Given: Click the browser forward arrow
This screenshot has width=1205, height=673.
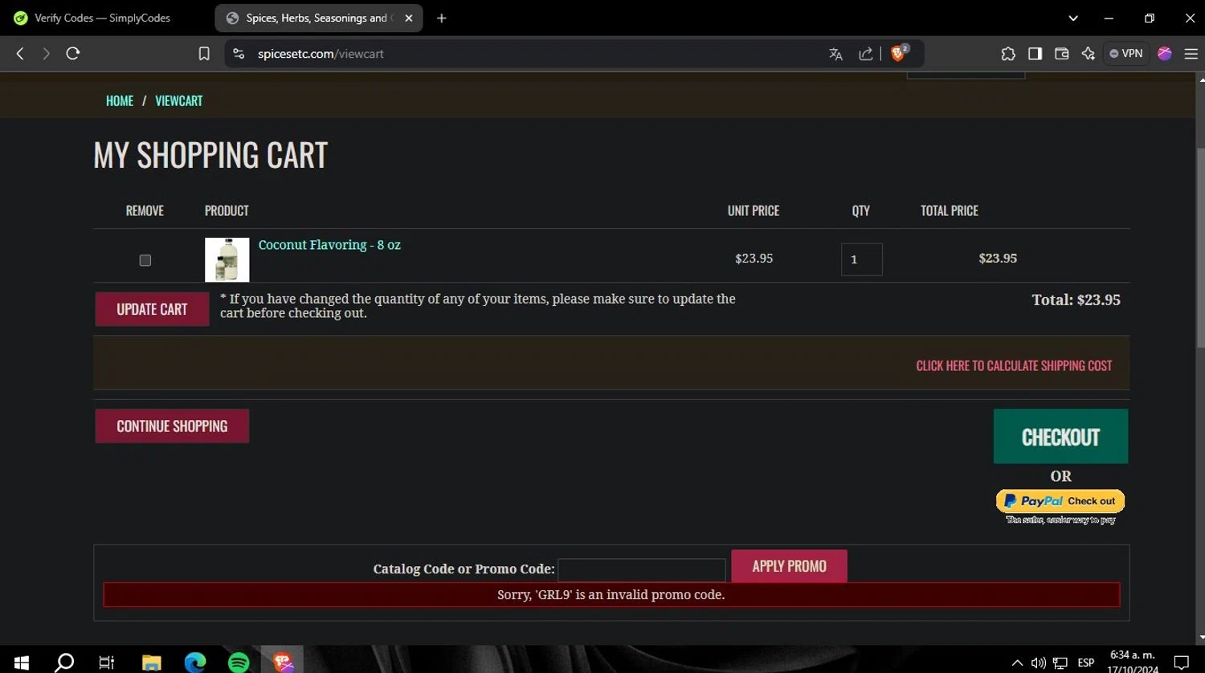Looking at the screenshot, I should [46, 54].
